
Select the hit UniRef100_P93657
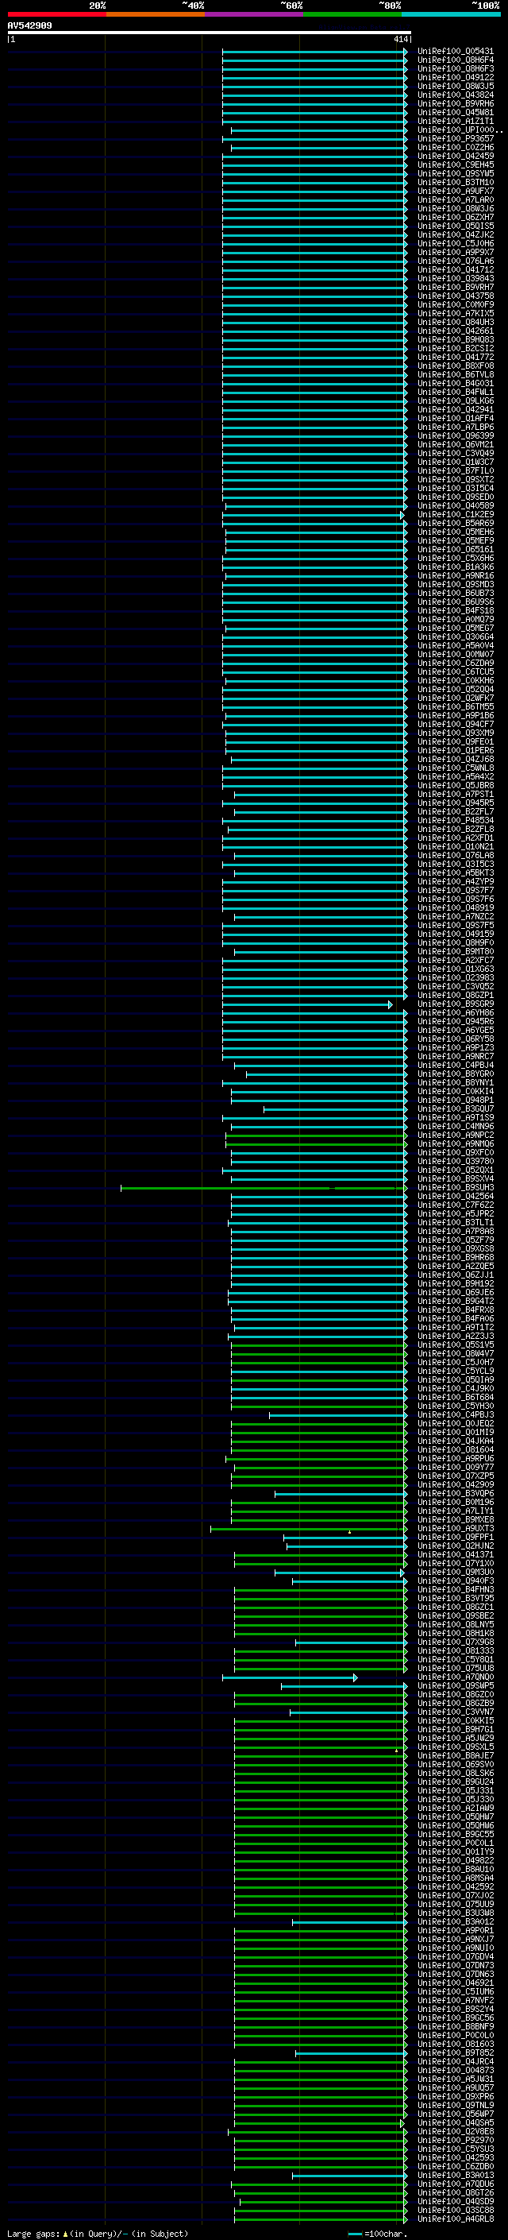tap(455, 138)
